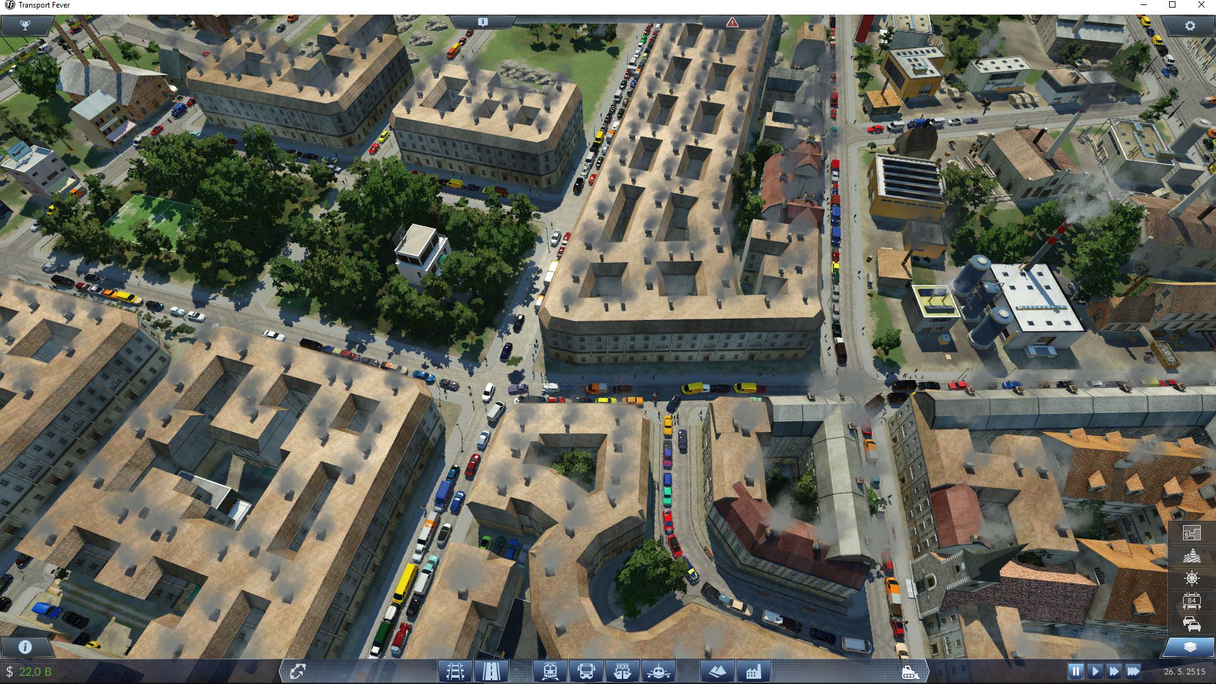The image size is (1216, 684).
Task: Toggle the terrain contour lines layer
Action: click(x=1191, y=556)
